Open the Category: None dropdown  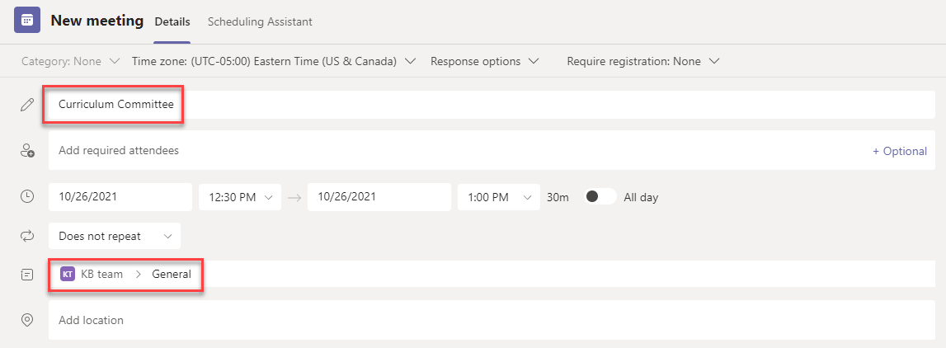[71, 61]
